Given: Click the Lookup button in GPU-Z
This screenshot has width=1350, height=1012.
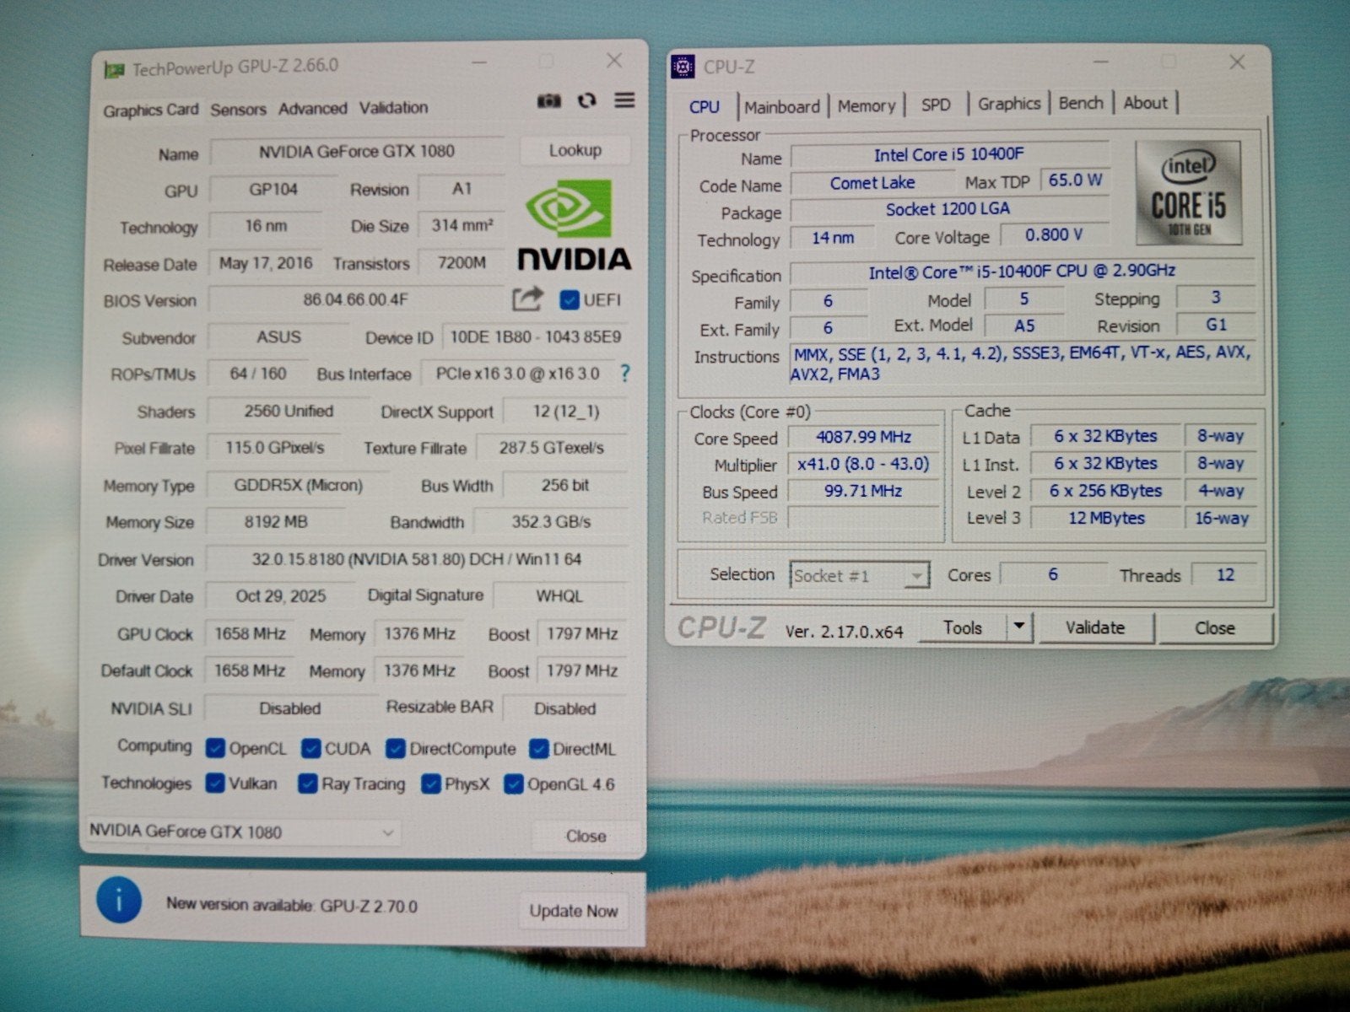Looking at the screenshot, I should [x=575, y=150].
